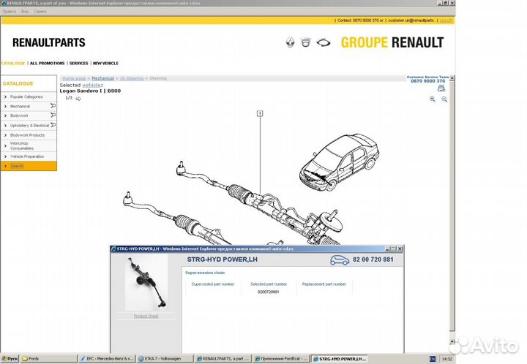Switch to EPC - Mercedes-Benz taskbar button
The height and width of the screenshot is (364, 527).
(x=107, y=359)
